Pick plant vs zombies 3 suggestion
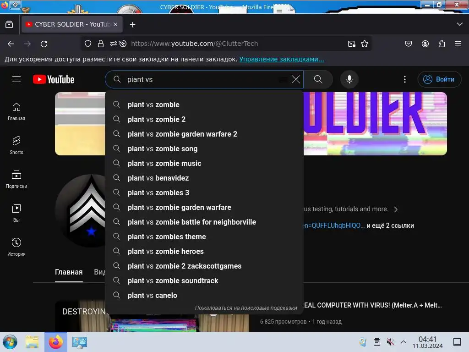Viewport: 469px width, 352px height. (x=204, y=193)
